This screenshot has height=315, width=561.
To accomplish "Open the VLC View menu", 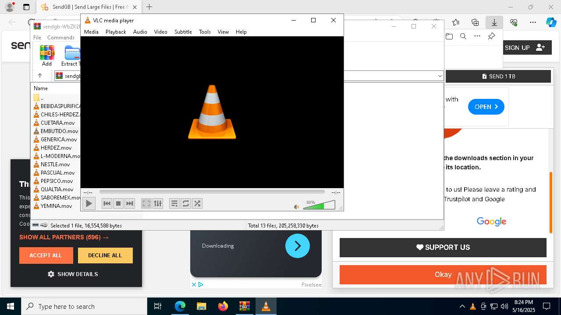I will [x=224, y=32].
